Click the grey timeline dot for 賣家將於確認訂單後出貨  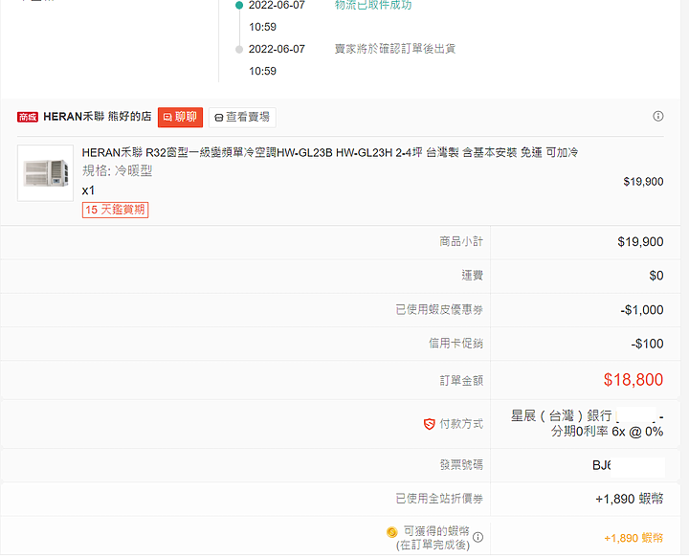[239, 49]
